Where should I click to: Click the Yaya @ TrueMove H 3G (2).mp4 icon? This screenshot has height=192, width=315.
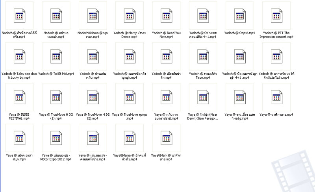pyautogui.click(x=93, y=97)
